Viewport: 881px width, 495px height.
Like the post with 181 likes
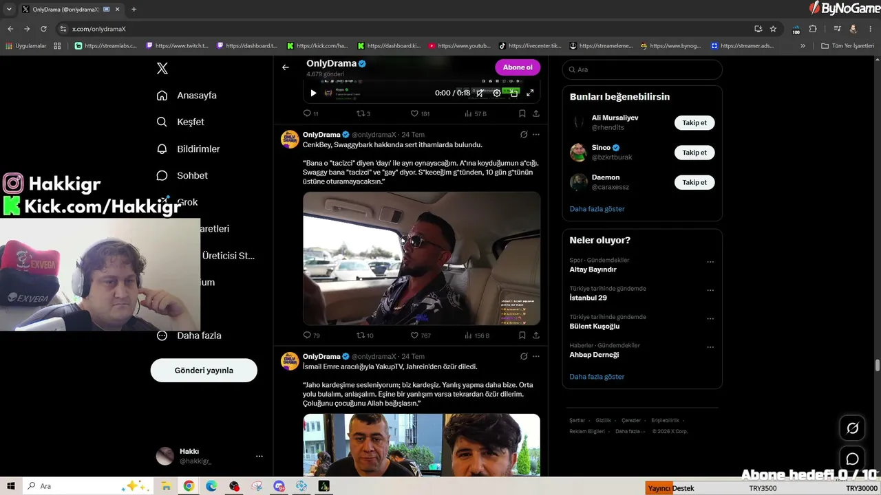click(420, 113)
